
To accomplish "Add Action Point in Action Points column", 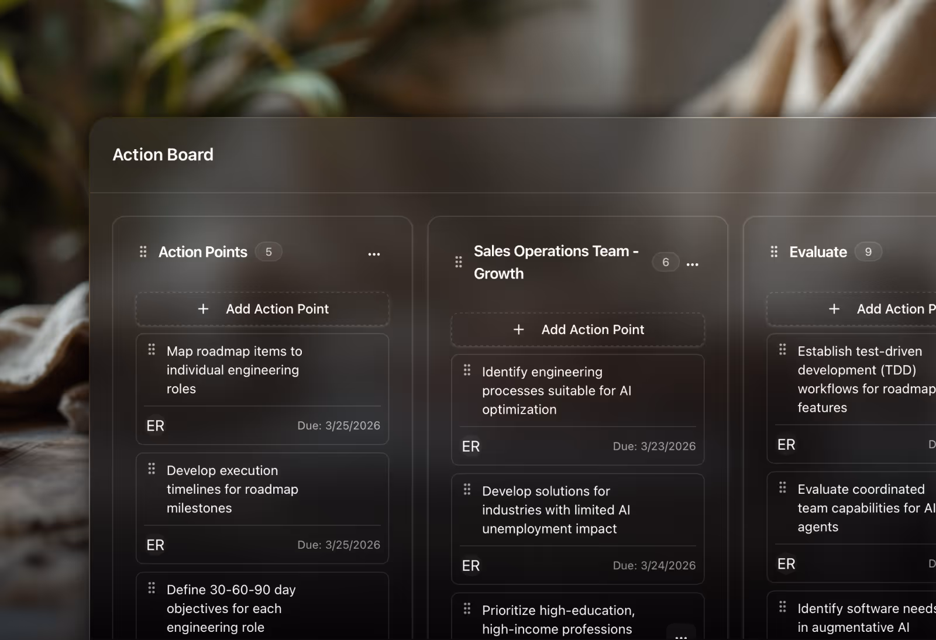I will coord(263,309).
